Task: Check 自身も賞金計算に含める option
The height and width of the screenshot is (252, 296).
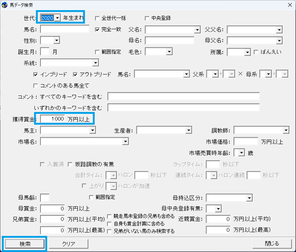Action: coord(109,224)
